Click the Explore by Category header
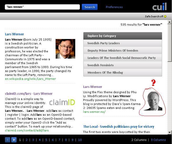The image size is (172, 144). tap(123, 36)
